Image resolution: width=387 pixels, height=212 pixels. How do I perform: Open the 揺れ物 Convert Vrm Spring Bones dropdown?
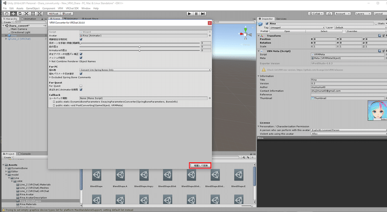click(145, 70)
